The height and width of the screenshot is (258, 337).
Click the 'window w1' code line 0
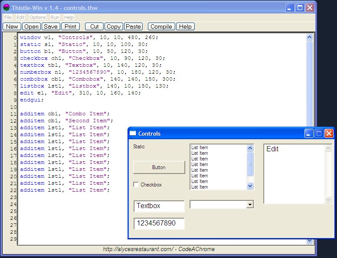pos(89,37)
